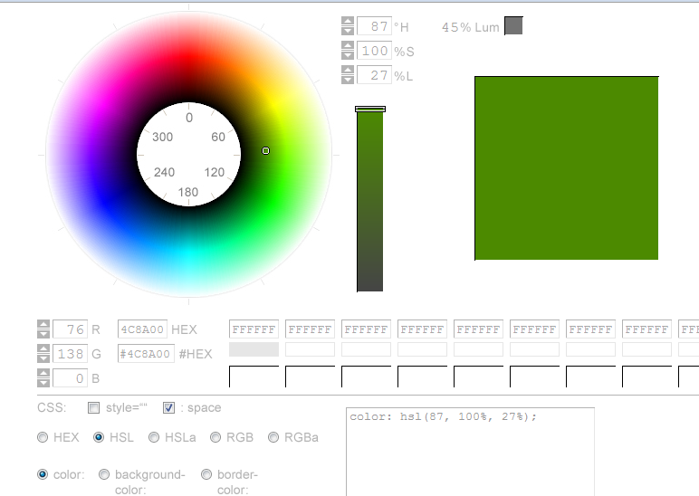Click the 300 degree label in wheel
Image resolution: width=699 pixels, height=496 pixels.
pyautogui.click(x=162, y=137)
